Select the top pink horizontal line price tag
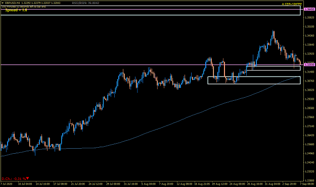This screenshot has height=187, width=316. [309, 9]
